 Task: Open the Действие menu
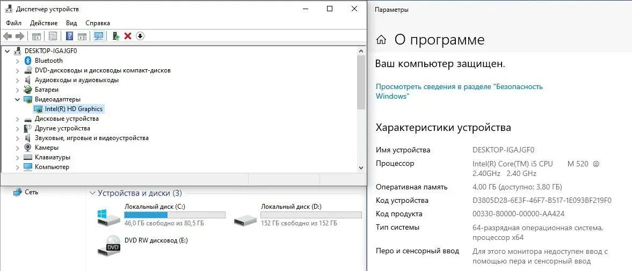43,23
